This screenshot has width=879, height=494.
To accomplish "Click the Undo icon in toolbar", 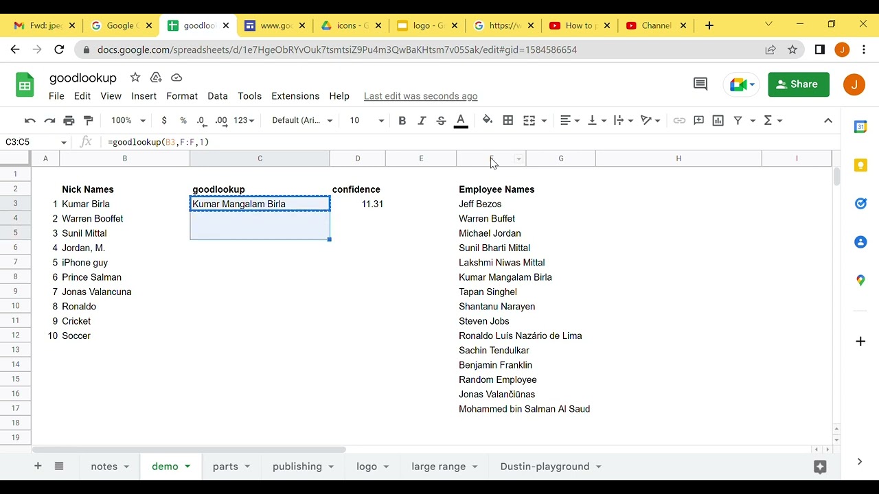I will point(30,120).
